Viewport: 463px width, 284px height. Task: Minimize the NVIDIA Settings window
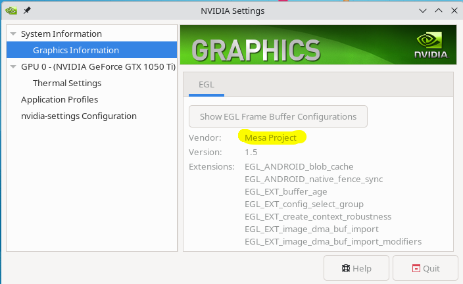423,11
